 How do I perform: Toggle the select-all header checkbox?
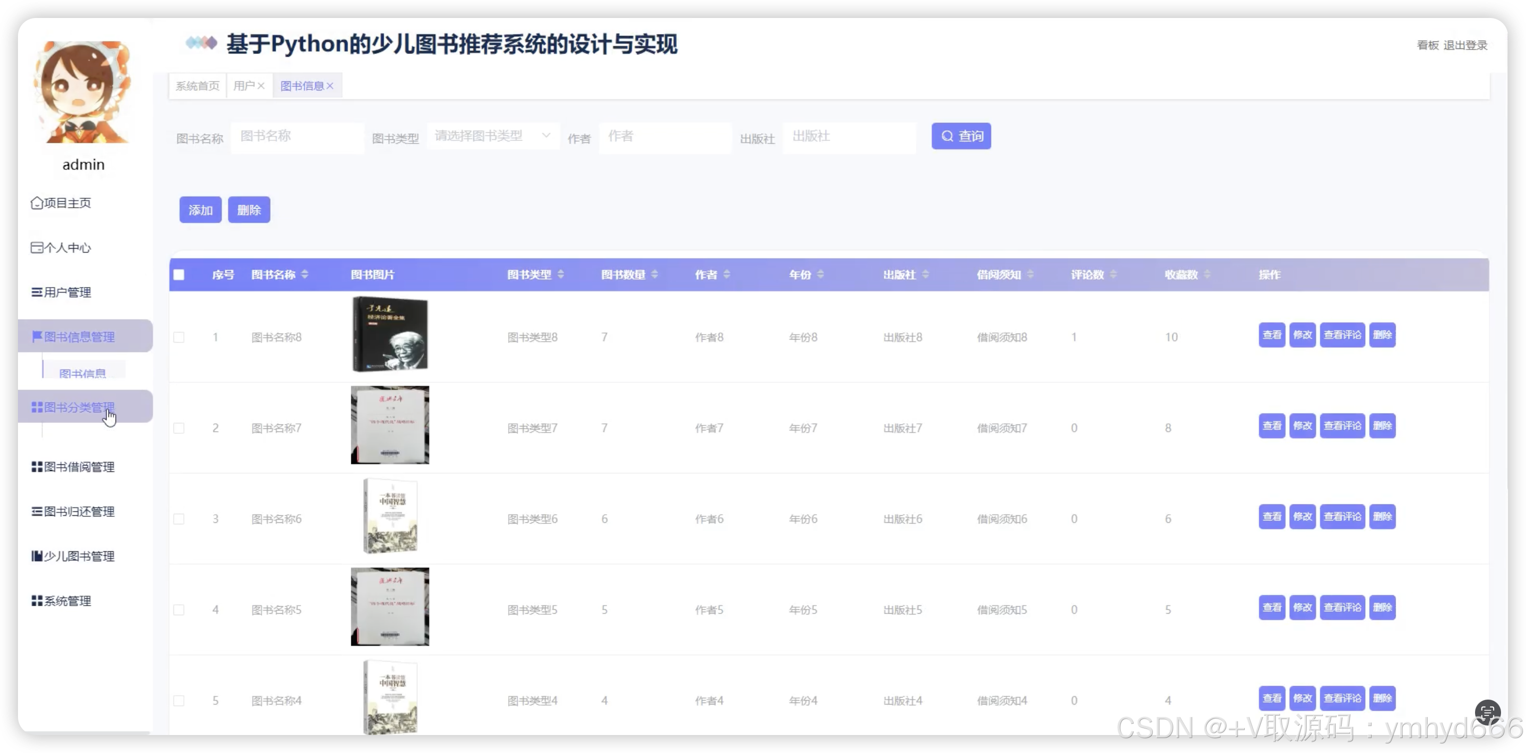click(x=179, y=275)
